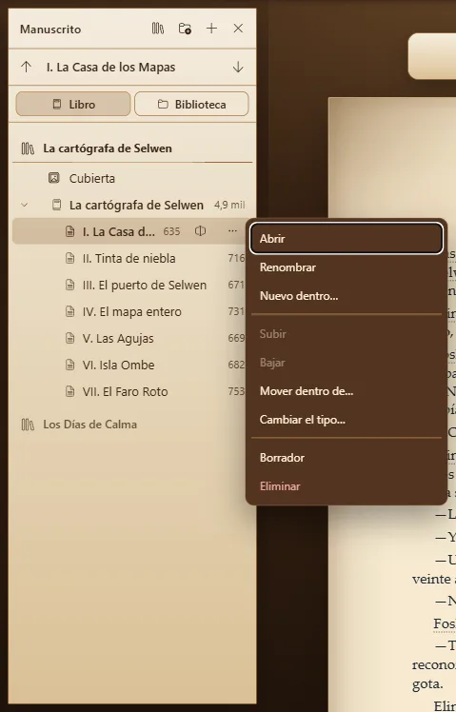Go to the next document with the down arrow
Screen dimensions: 456x712
tap(238, 68)
